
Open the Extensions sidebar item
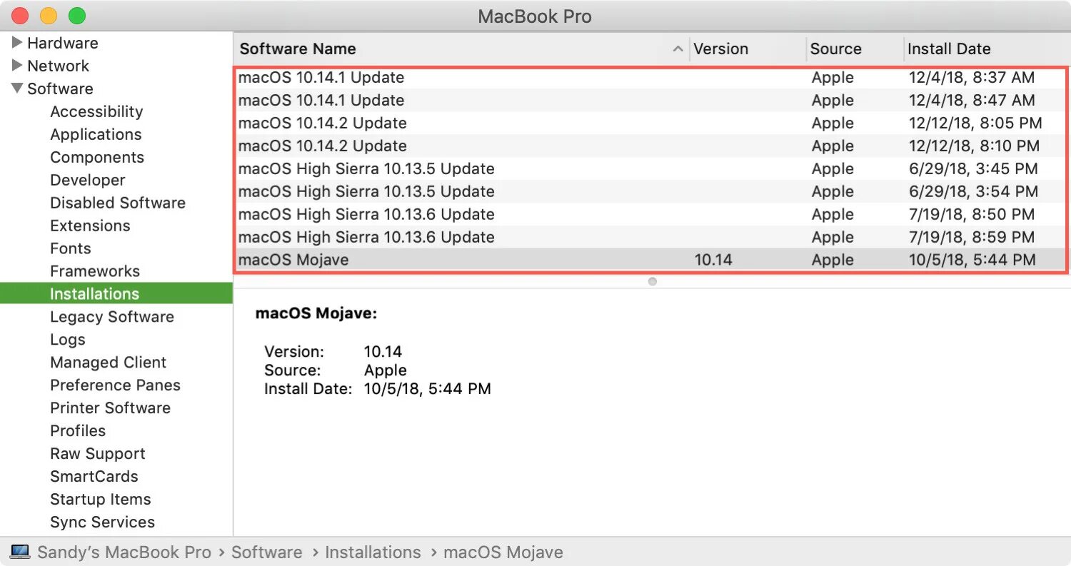tap(90, 226)
